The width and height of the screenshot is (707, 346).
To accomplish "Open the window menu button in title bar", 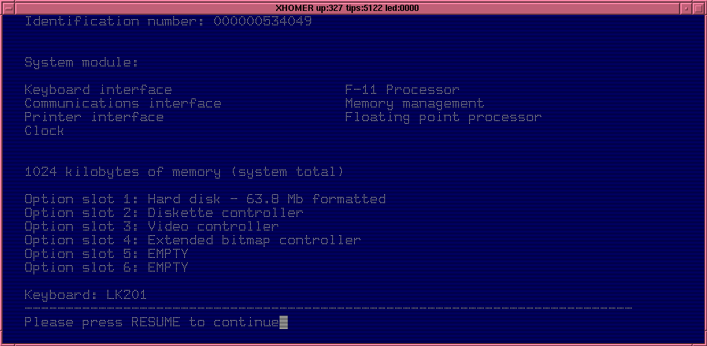I will pos(8,8).
